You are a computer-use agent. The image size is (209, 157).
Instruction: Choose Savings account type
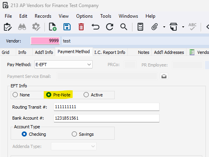click(x=74, y=134)
